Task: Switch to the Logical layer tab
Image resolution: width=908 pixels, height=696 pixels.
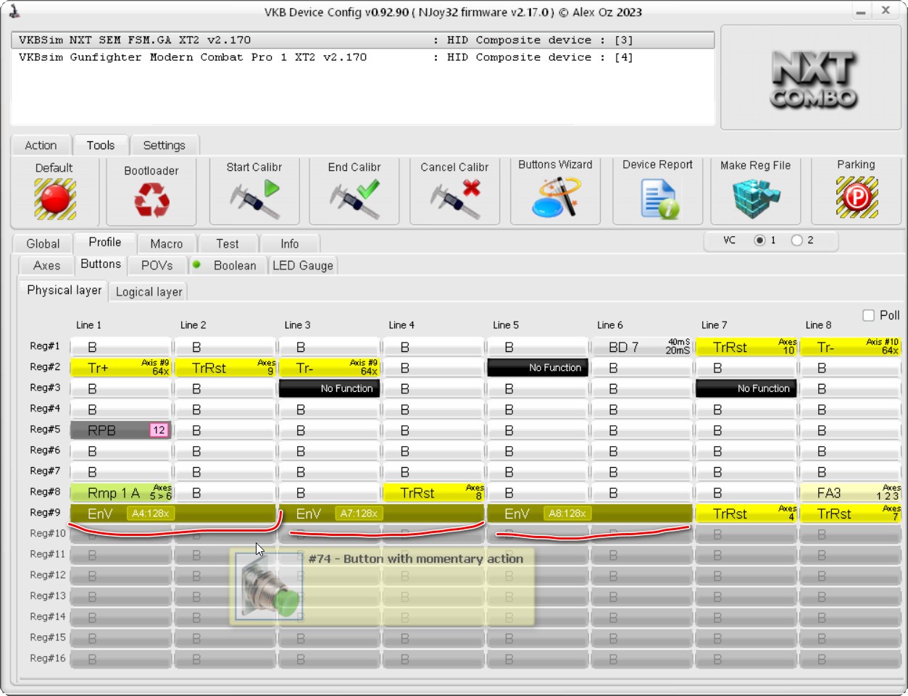Action: point(149,292)
